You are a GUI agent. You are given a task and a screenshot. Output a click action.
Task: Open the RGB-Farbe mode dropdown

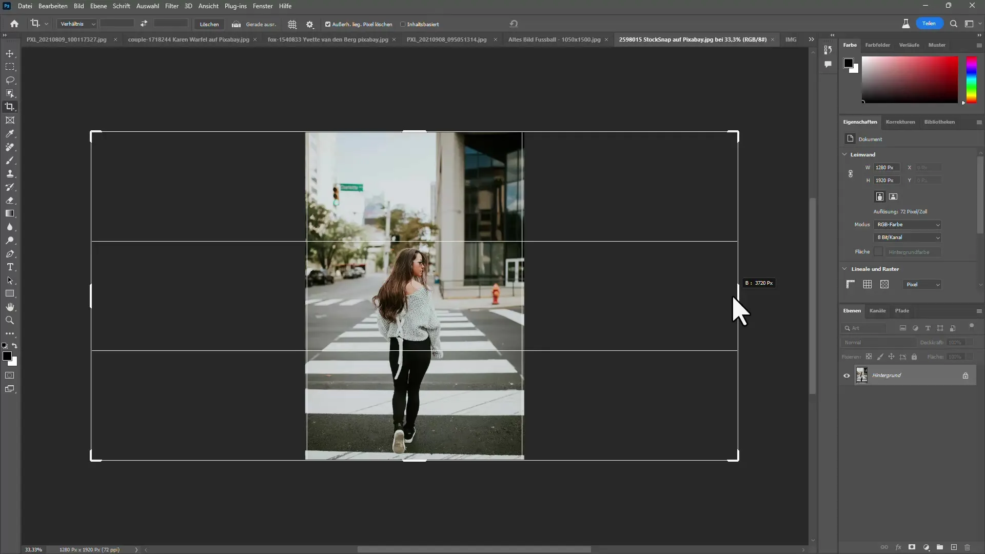908,225
